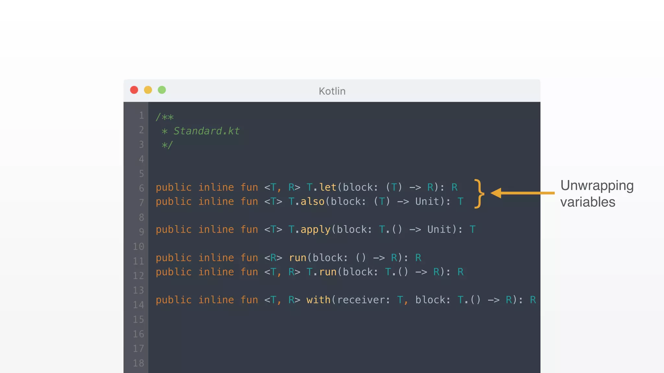The image size is (664, 373).
Task: Click line number 14 in the gutter
Action: pyautogui.click(x=138, y=305)
